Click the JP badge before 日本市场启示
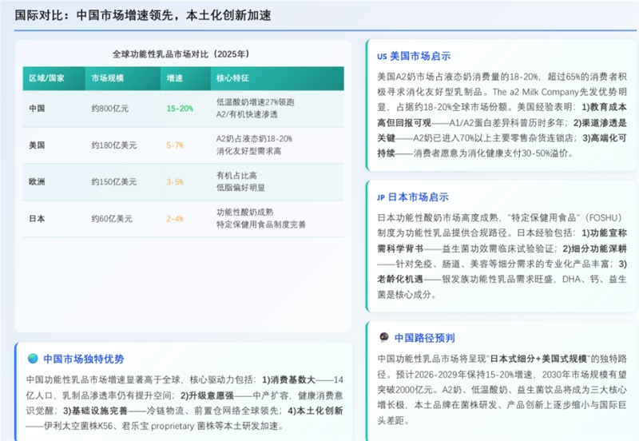 381,197
